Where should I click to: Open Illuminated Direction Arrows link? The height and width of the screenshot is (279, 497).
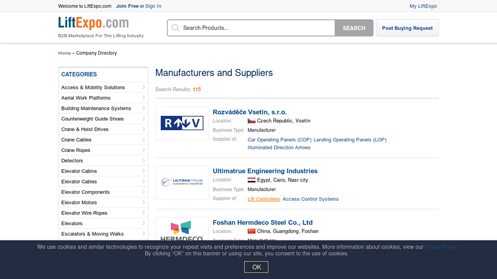[x=279, y=148]
